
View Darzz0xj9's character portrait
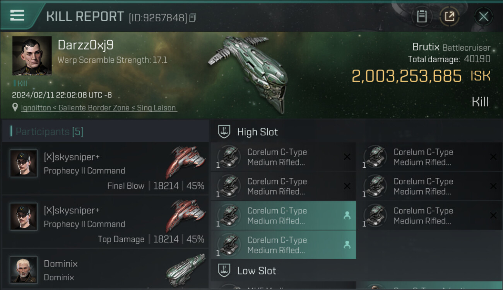[x=32, y=56]
